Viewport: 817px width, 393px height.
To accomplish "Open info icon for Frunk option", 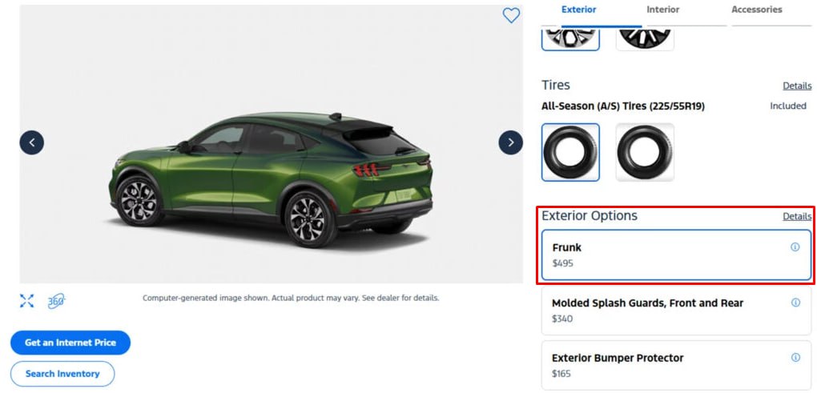I will 795,247.
